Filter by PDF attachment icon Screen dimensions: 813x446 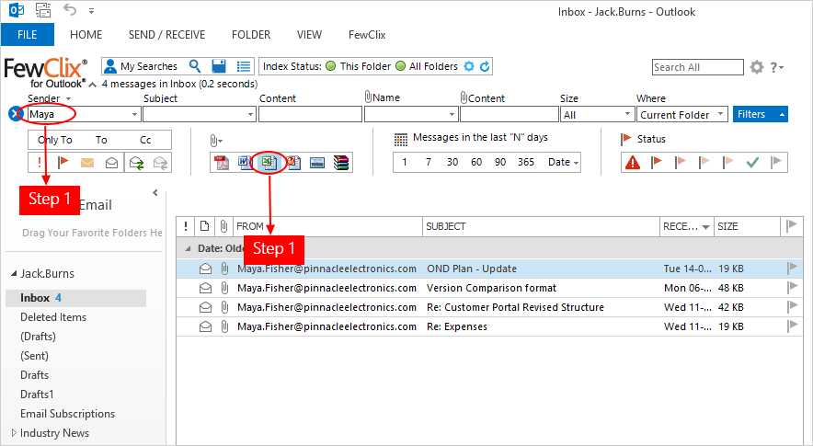222,163
